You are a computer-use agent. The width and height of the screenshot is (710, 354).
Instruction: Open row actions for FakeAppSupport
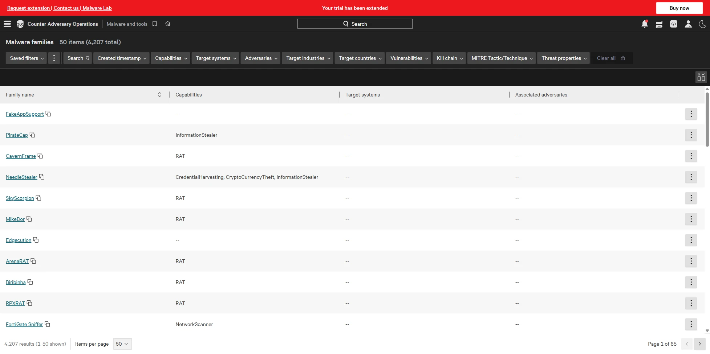click(x=691, y=114)
